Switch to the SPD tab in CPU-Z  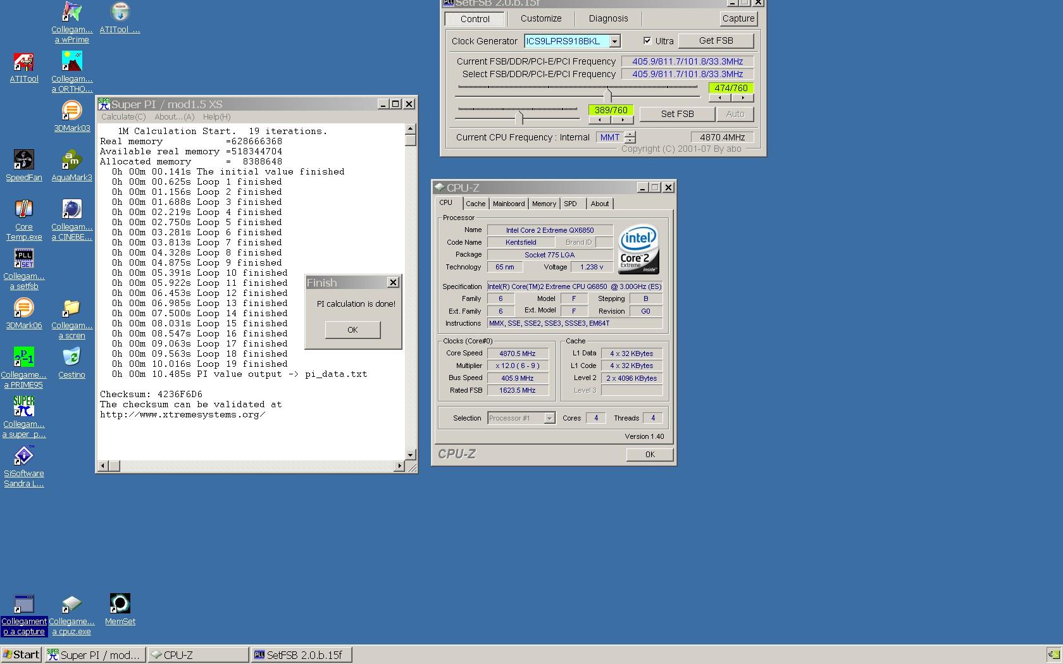[x=571, y=204]
